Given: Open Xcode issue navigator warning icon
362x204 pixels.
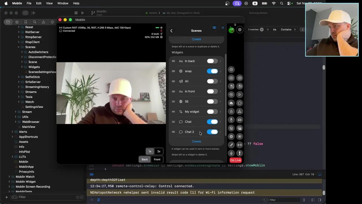Looking at the screenshot, I should 43,22.
